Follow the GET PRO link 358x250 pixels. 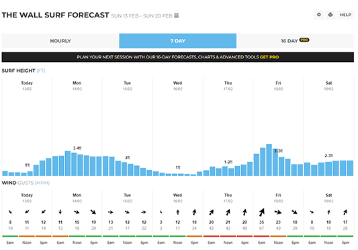click(269, 57)
